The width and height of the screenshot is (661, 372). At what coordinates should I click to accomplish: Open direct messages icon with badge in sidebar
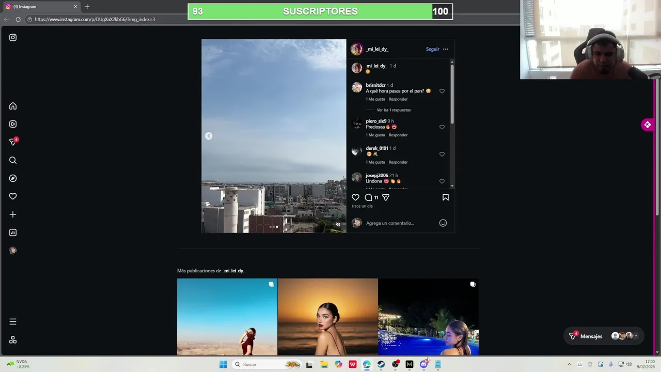pyautogui.click(x=13, y=142)
